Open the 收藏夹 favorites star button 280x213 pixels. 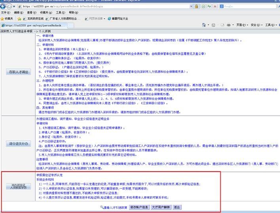pos(7,19)
